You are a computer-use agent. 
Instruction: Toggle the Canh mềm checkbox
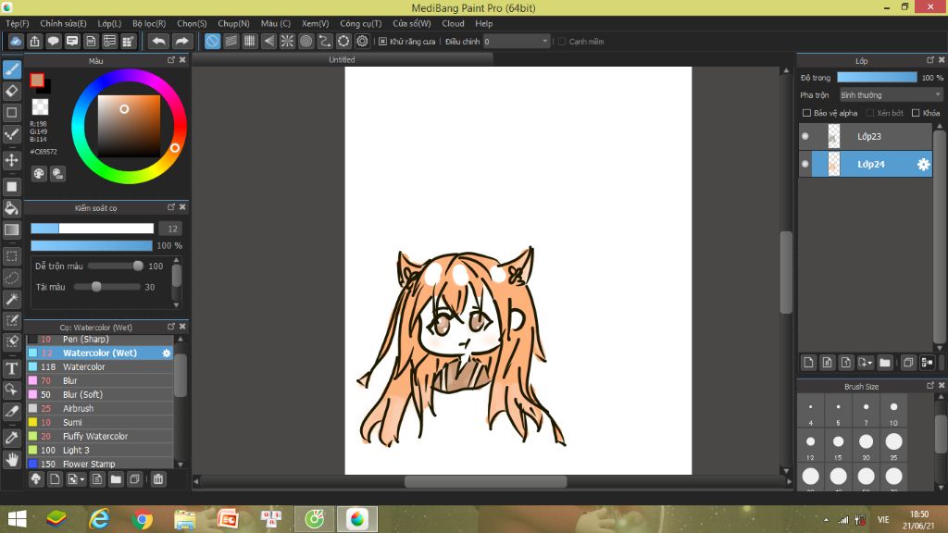point(562,42)
